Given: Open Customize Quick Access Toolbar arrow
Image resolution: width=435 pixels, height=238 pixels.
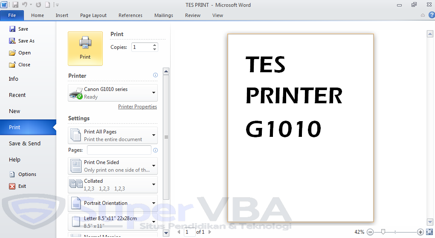Looking at the screenshot, I should tap(57, 5).
